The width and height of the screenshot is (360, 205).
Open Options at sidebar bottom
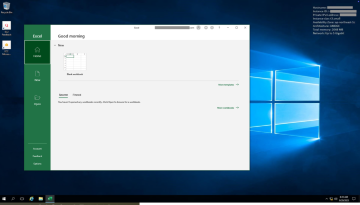point(37,164)
